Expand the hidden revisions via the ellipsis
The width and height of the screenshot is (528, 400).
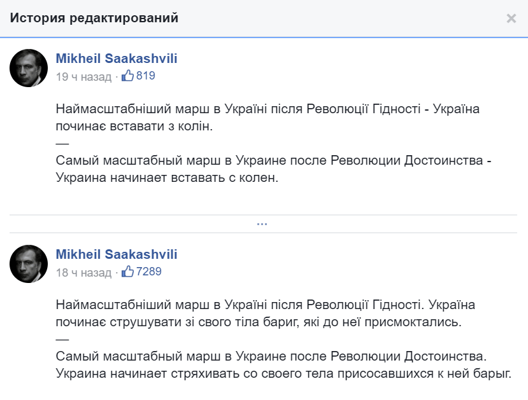click(262, 224)
